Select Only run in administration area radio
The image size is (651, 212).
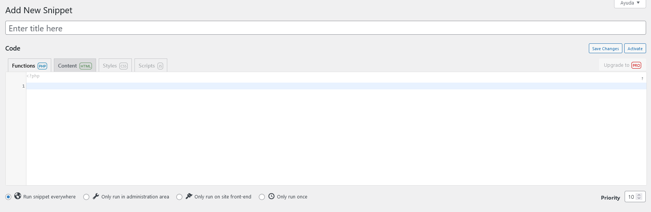[86, 197]
